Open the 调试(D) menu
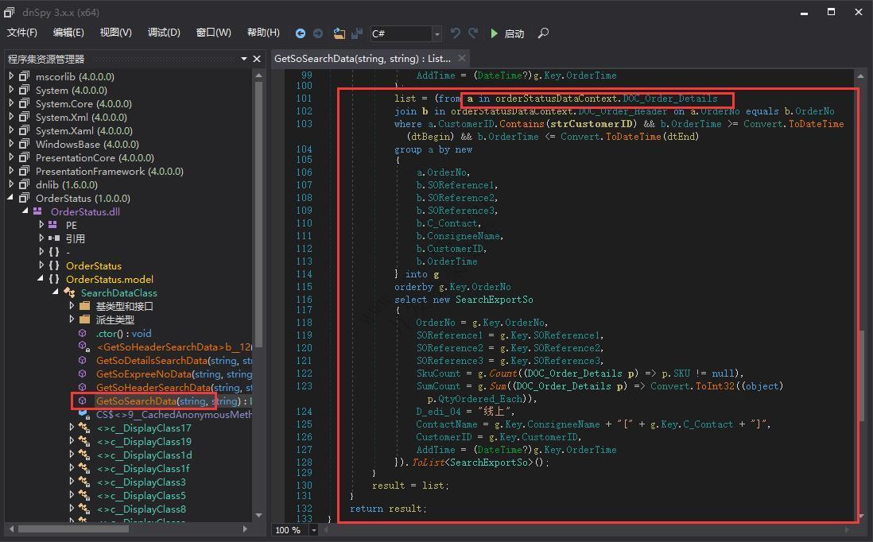Image resolution: width=873 pixels, height=542 pixels. (x=164, y=33)
